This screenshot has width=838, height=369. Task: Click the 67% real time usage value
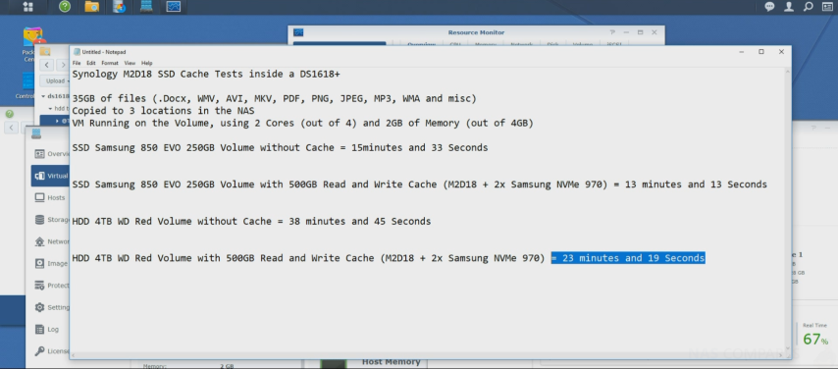[x=815, y=339]
